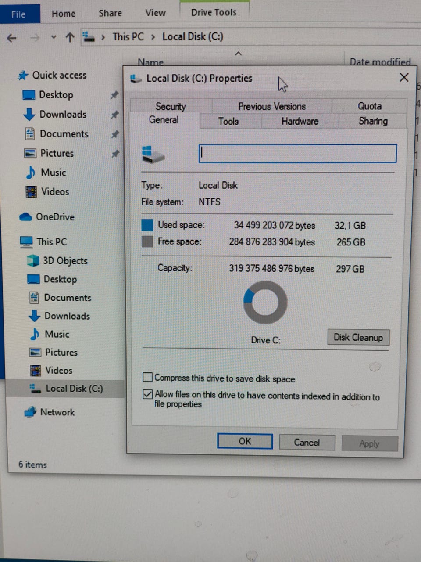
Task: Select Quick access label in navigation pane
Action: (x=59, y=75)
